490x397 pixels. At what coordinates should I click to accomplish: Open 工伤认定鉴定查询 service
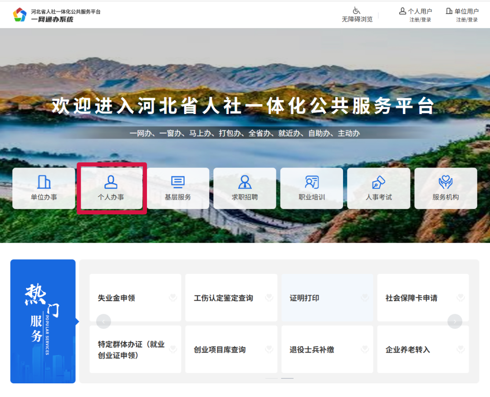click(223, 298)
